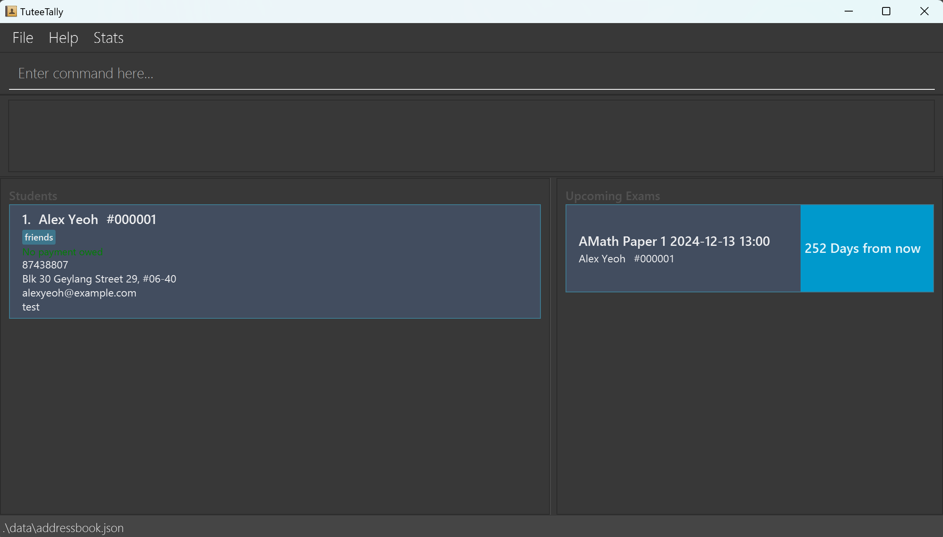
Task: Click the Students panel heading
Action: coord(33,196)
